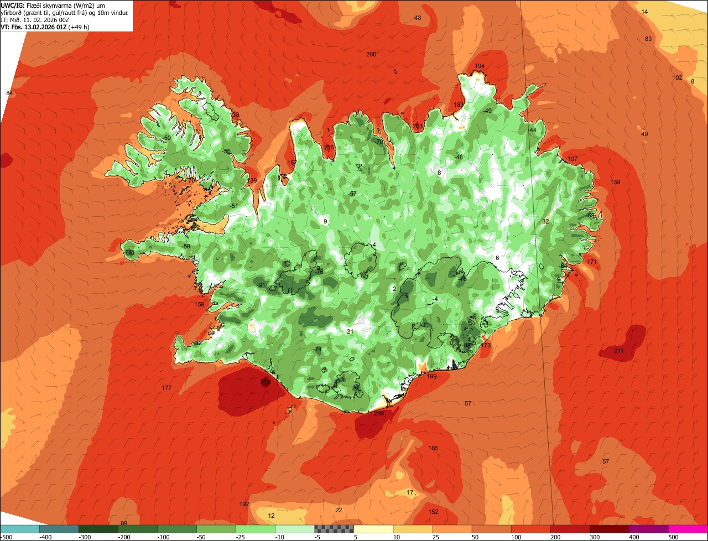Image resolution: width=708 pixels, height=541 pixels.
Task: Click the map value '289' on the south coast
Action: [x=379, y=413]
